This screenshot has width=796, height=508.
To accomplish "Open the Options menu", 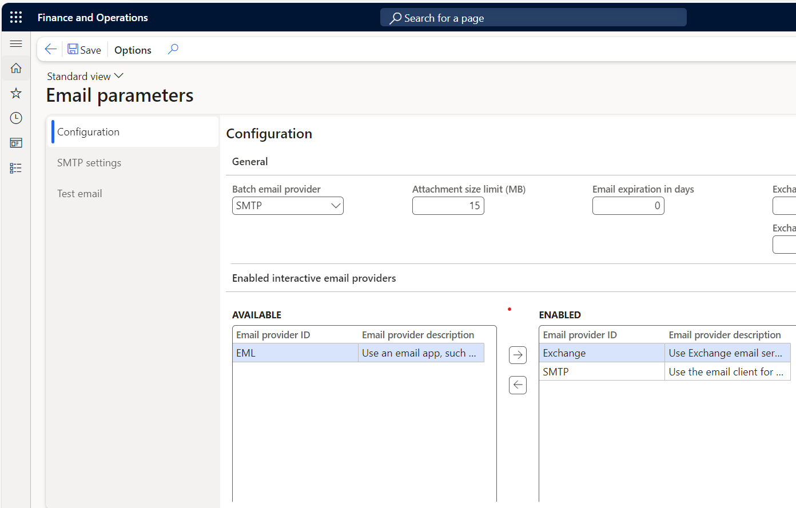I will [132, 50].
